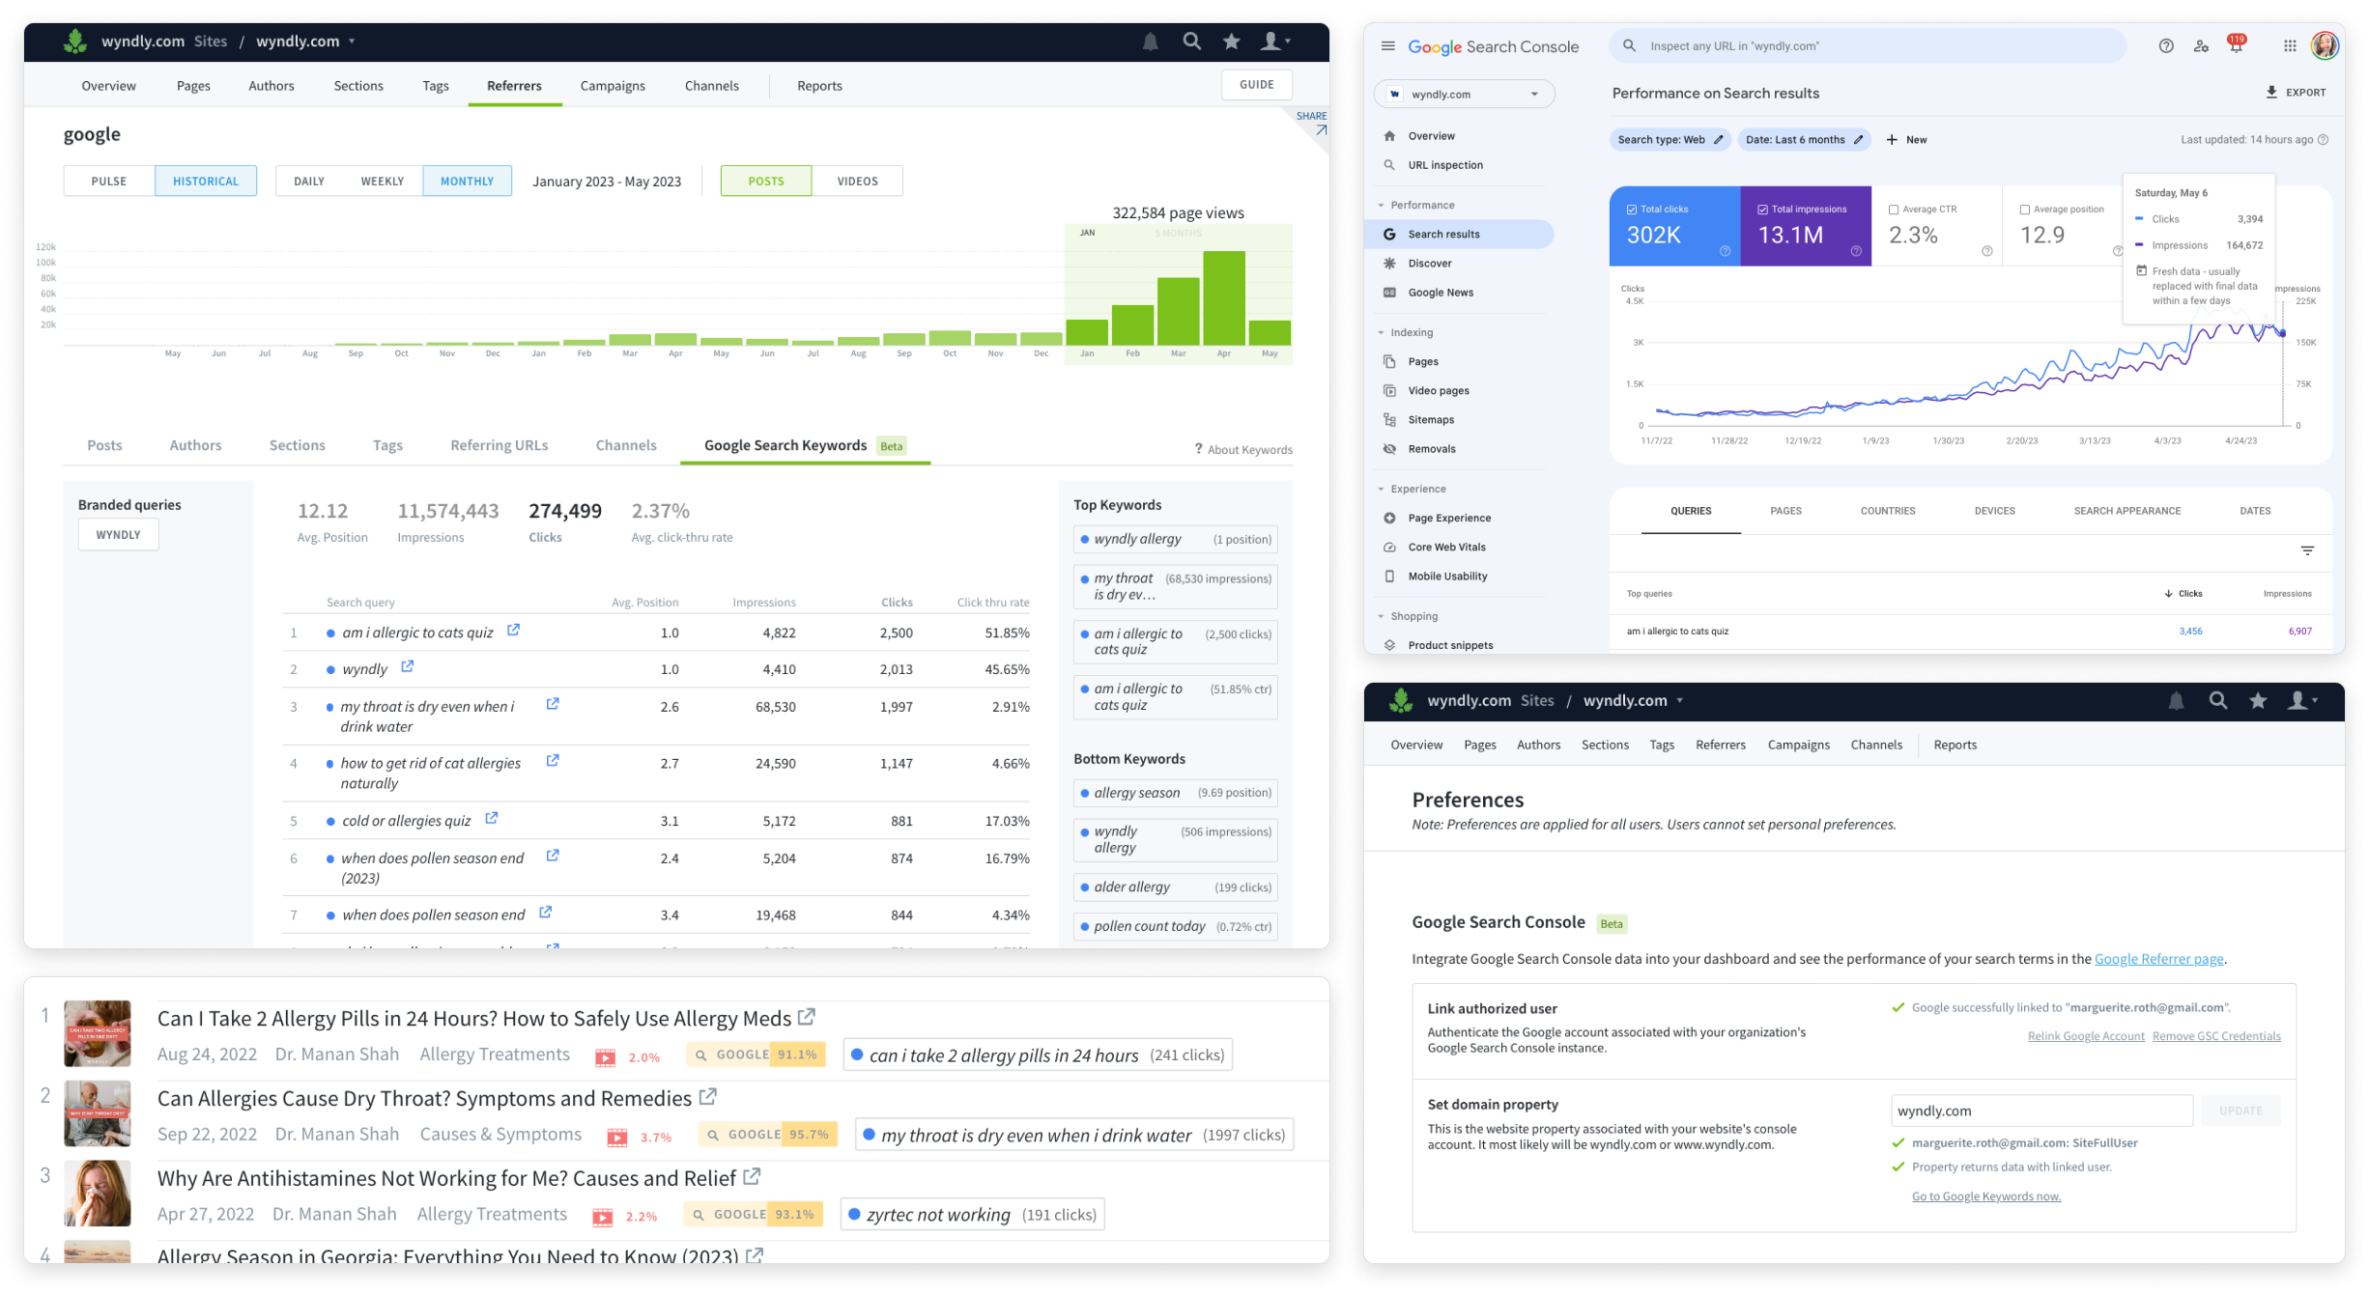Screen dimensions: 2369x1294
Task: Click Go to Google Keywords now link
Action: [x=1986, y=1196]
